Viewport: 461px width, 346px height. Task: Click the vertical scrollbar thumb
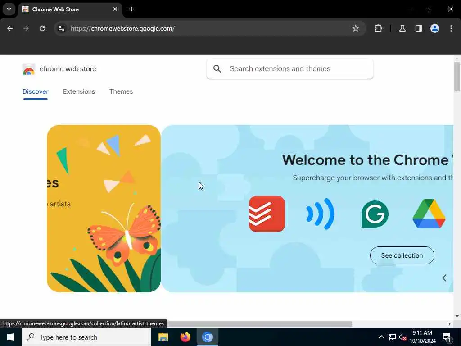457,77
